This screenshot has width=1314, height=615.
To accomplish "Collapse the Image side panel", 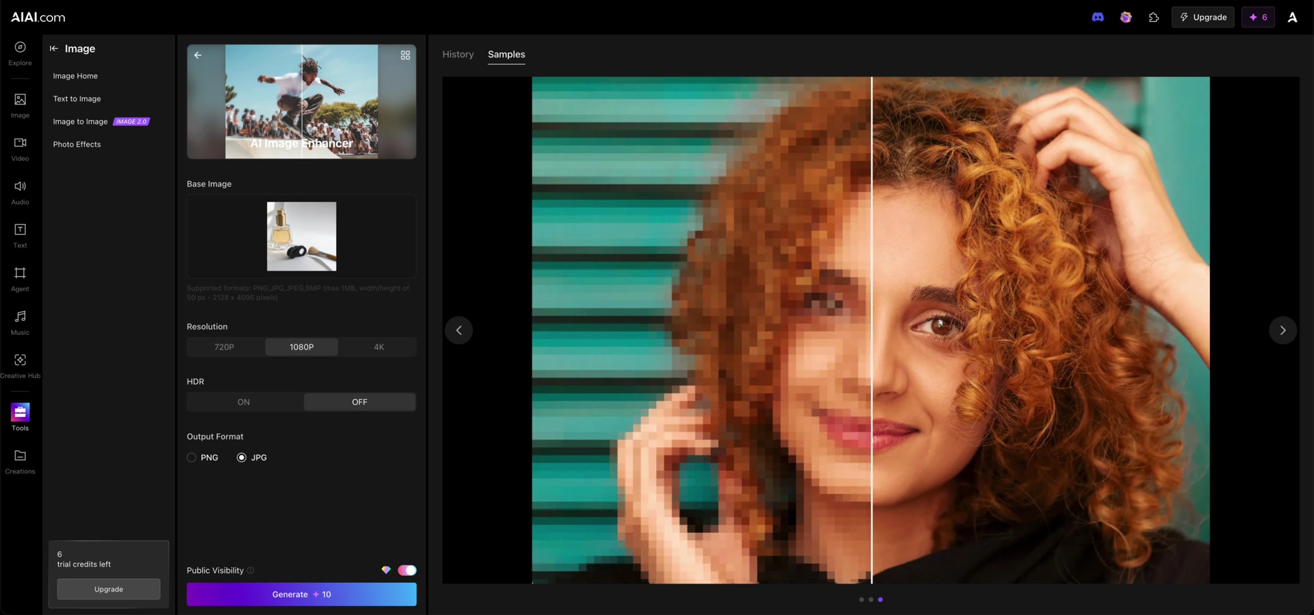I will (x=53, y=49).
